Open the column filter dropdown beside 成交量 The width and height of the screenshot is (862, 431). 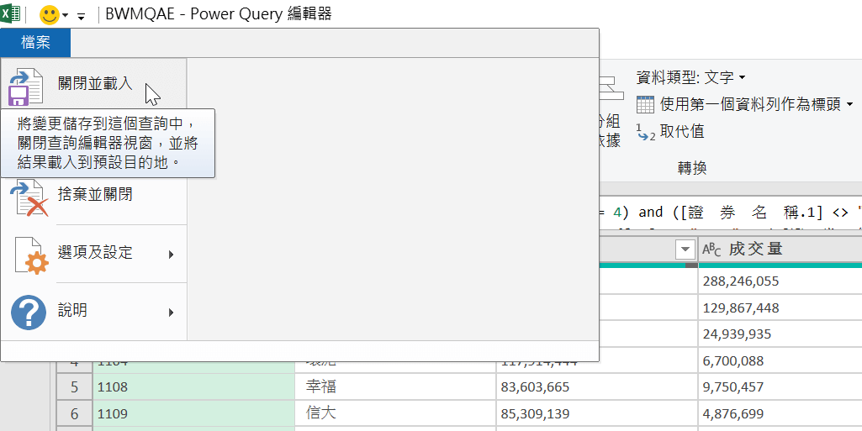685,250
